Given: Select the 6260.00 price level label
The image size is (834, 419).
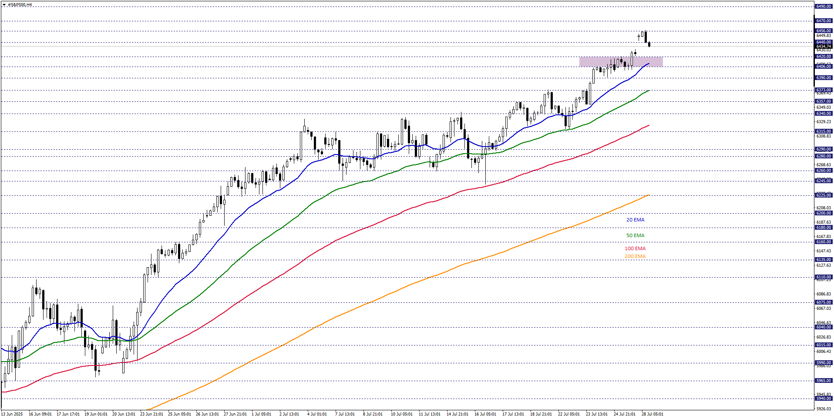Looking at the screenshot, I should [x=824, y=171].
